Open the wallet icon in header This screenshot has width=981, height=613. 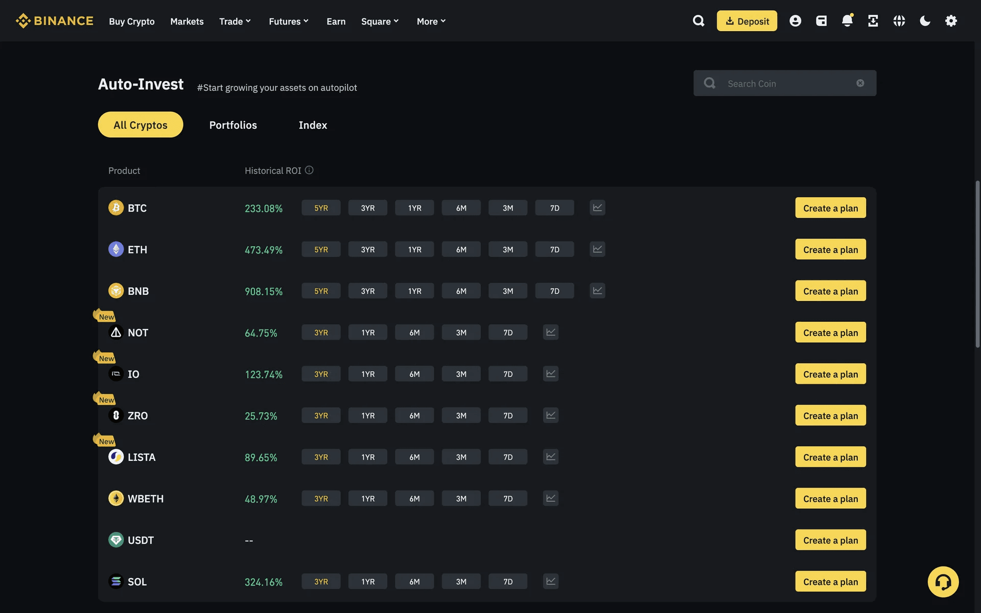tap(821, 21)
